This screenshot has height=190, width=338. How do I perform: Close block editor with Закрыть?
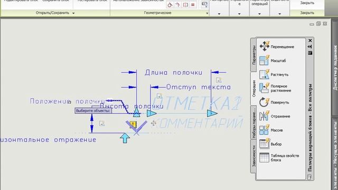pyautogui.click(x=307, y=4)
